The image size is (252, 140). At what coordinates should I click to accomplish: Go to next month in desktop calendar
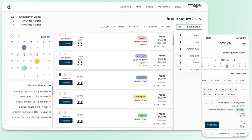click(19, 37)
